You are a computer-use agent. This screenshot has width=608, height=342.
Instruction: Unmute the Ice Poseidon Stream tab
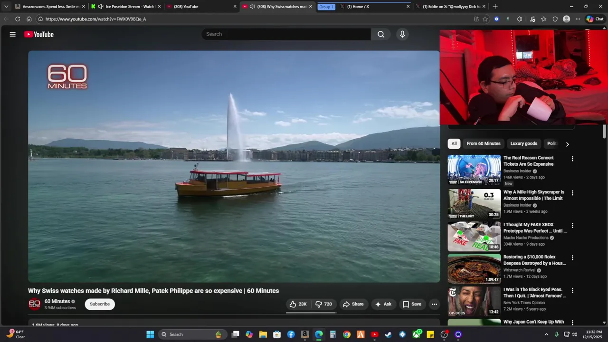tap(101, 7)
